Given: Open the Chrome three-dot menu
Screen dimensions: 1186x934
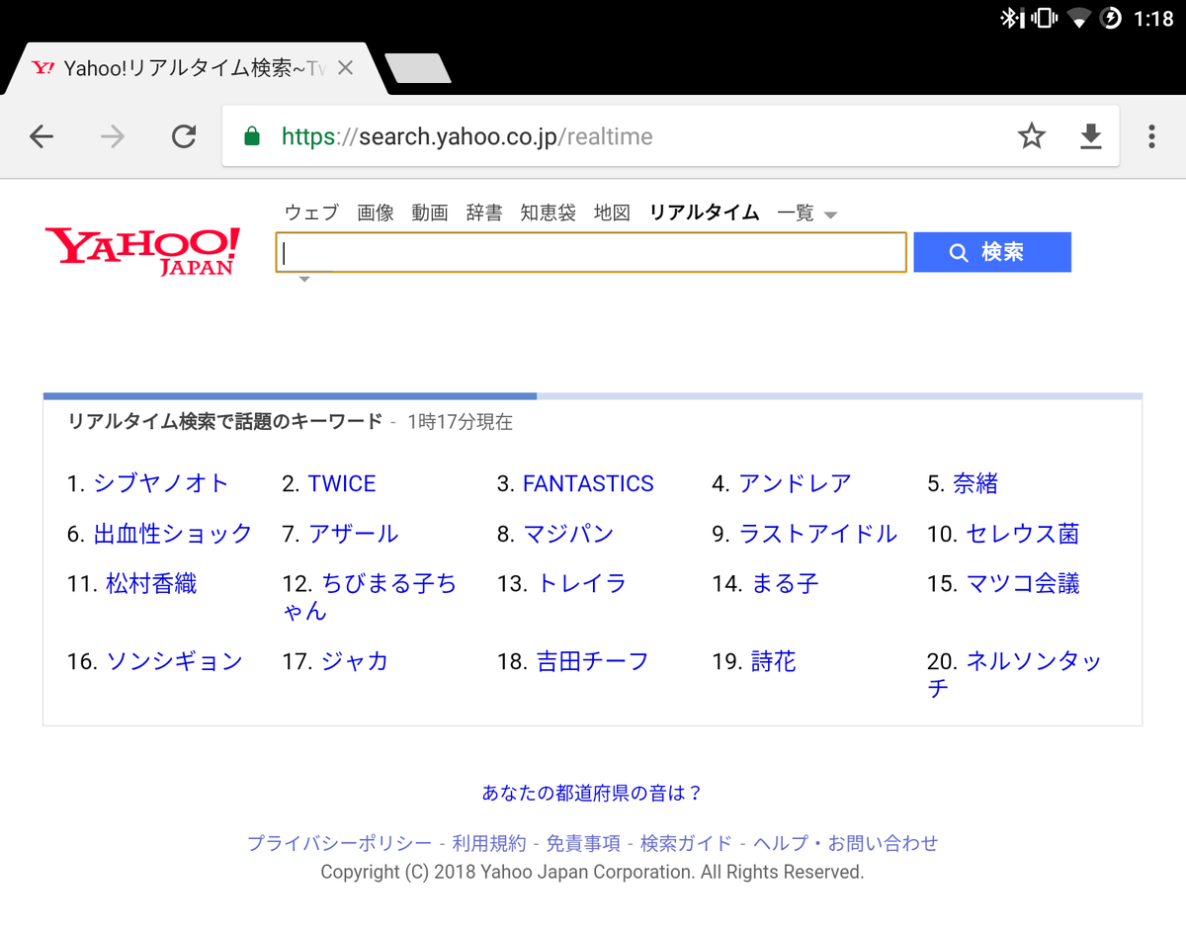Looking at the screenshot, I should click(1151, 136).
